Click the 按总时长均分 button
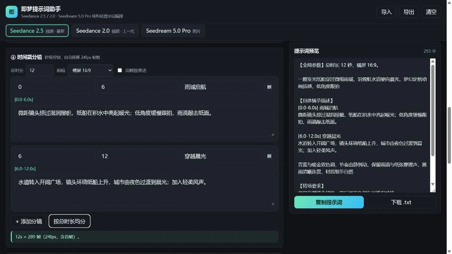Image resolution: width=452 pixels, height=254 pixels. coord(70,221)
